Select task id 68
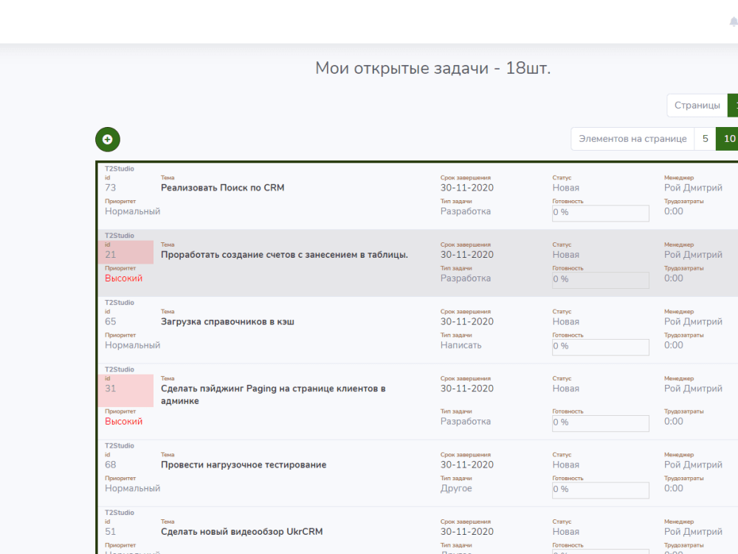The image size is (738, 554). (110, 465)
